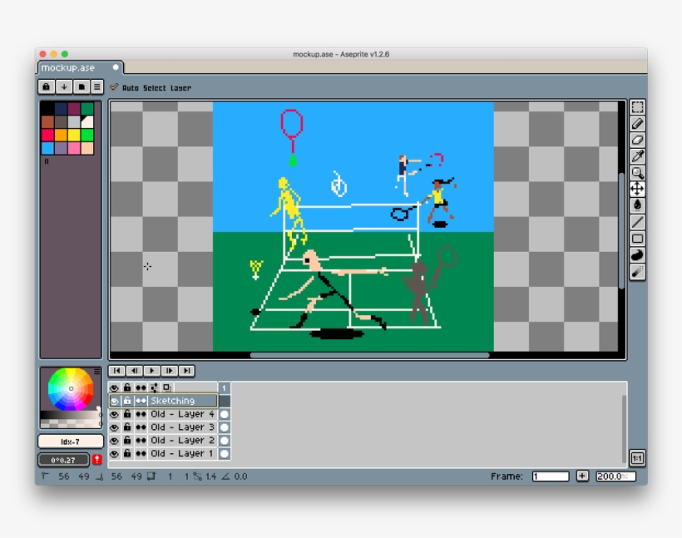Select the Rectangular Marquee tool

[637, 107]
